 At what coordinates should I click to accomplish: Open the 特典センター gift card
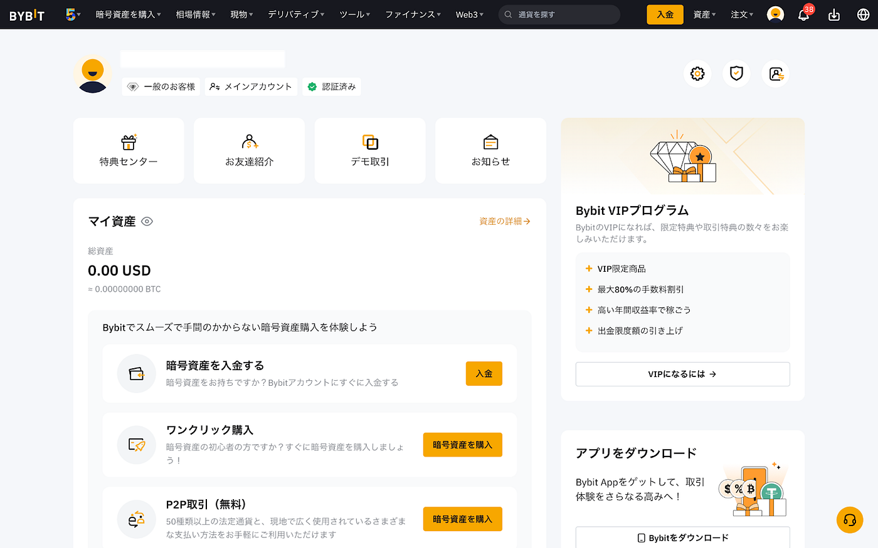tap(129, 151)
